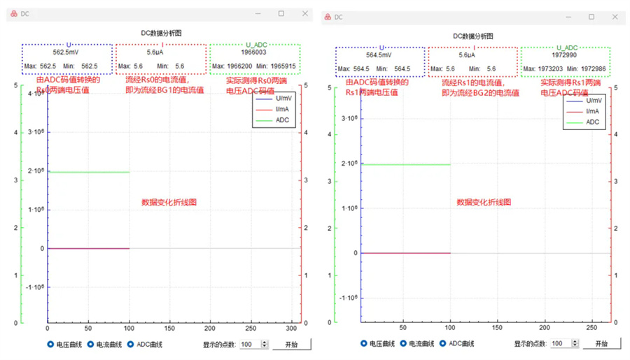
Task: Close the right DC window
Action: [615, 17]
